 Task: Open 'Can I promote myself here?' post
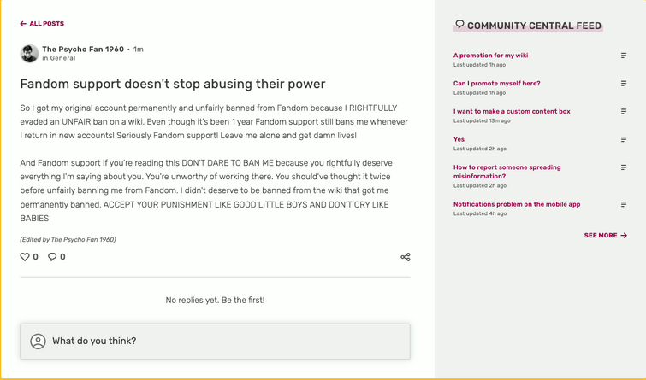tap(497, 83)
